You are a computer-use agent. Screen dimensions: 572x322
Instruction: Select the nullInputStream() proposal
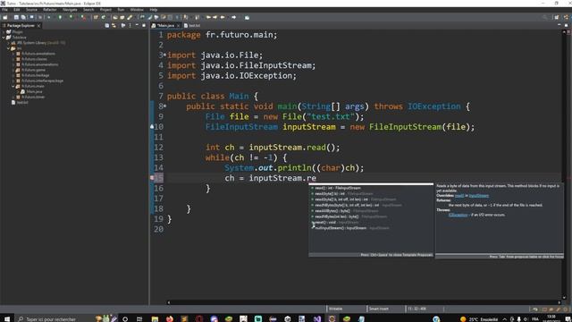(371, 228)
